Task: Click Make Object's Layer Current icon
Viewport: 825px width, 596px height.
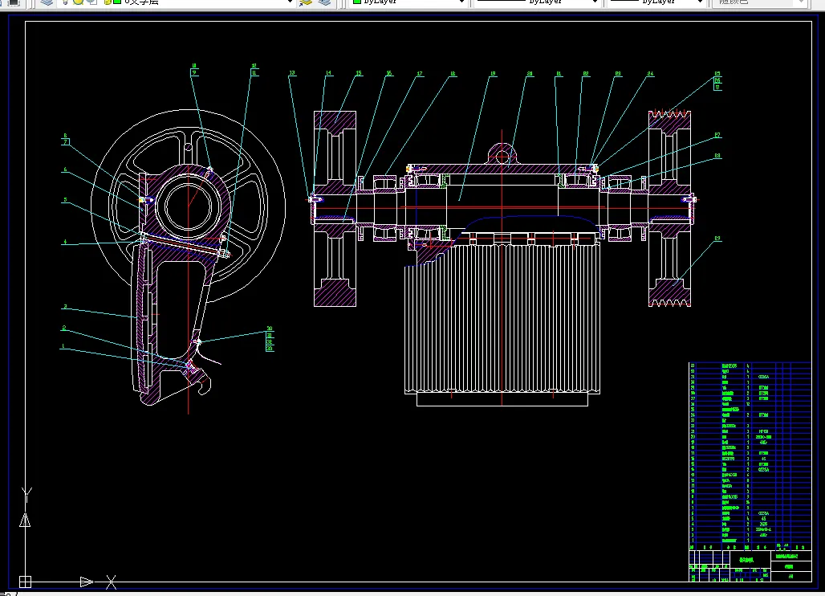Action: click(306, 2)
